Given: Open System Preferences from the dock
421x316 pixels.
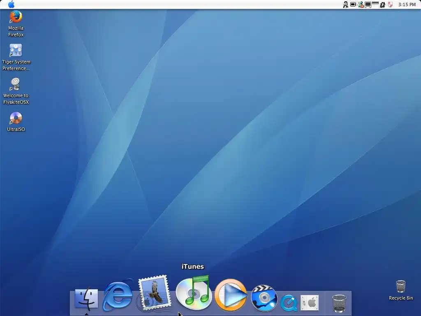Looking at the screenshot, I should 310,302.
